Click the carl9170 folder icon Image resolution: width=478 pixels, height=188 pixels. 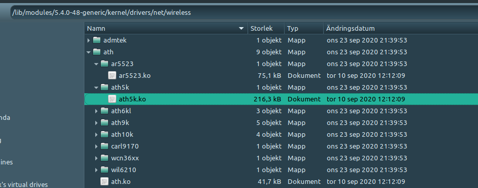coord(104,147)
